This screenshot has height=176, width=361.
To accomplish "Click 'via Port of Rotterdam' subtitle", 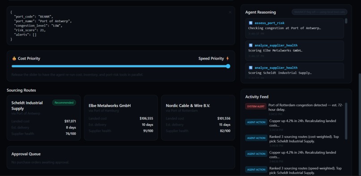I will (182, 111).
